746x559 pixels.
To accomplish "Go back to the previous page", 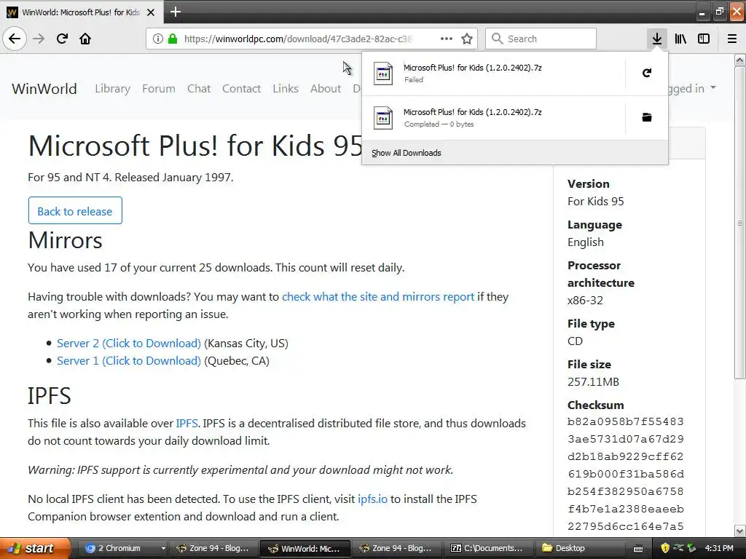I will (x=15, y=39).
